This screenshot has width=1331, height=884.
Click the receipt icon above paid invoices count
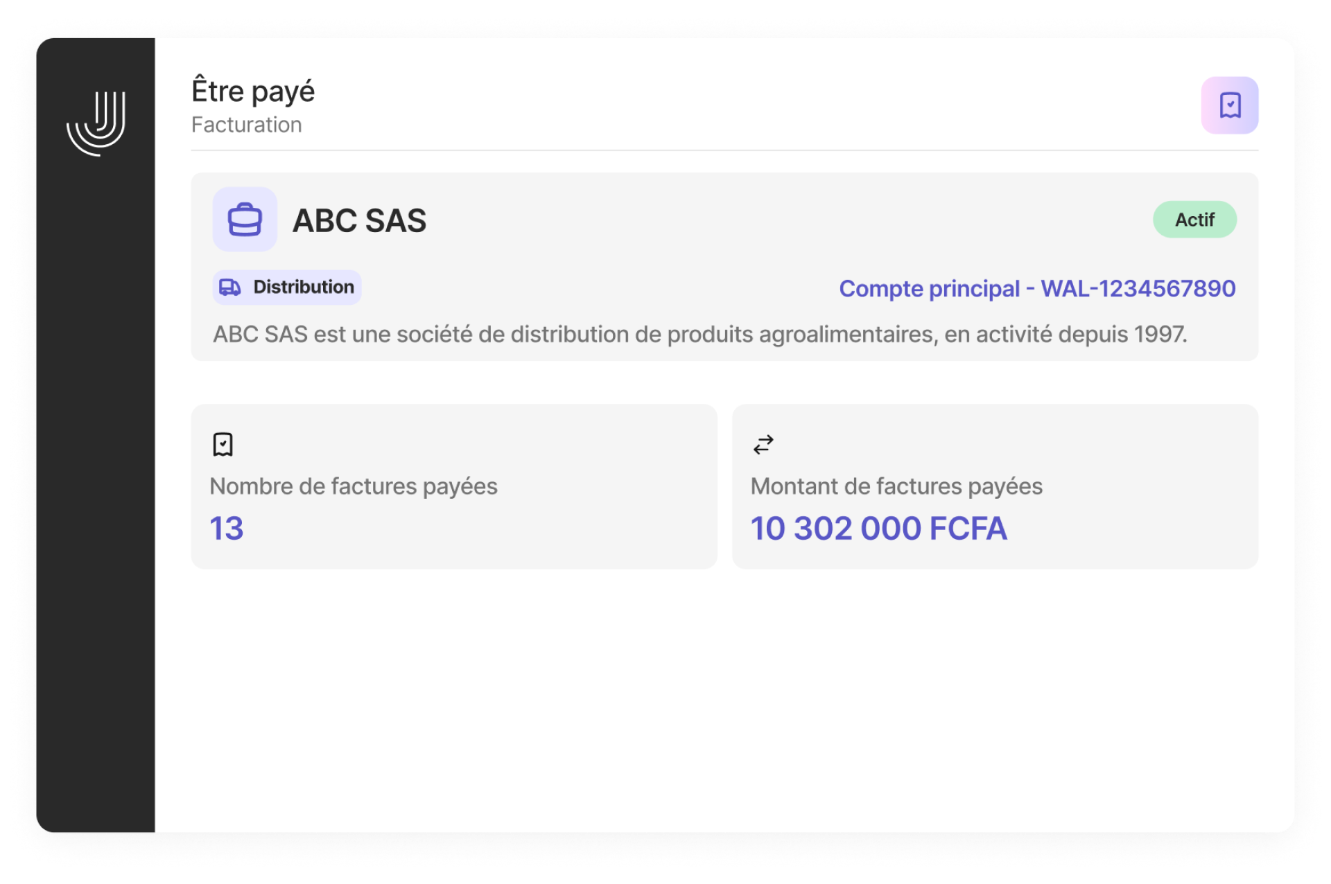(x=223, y=444)
